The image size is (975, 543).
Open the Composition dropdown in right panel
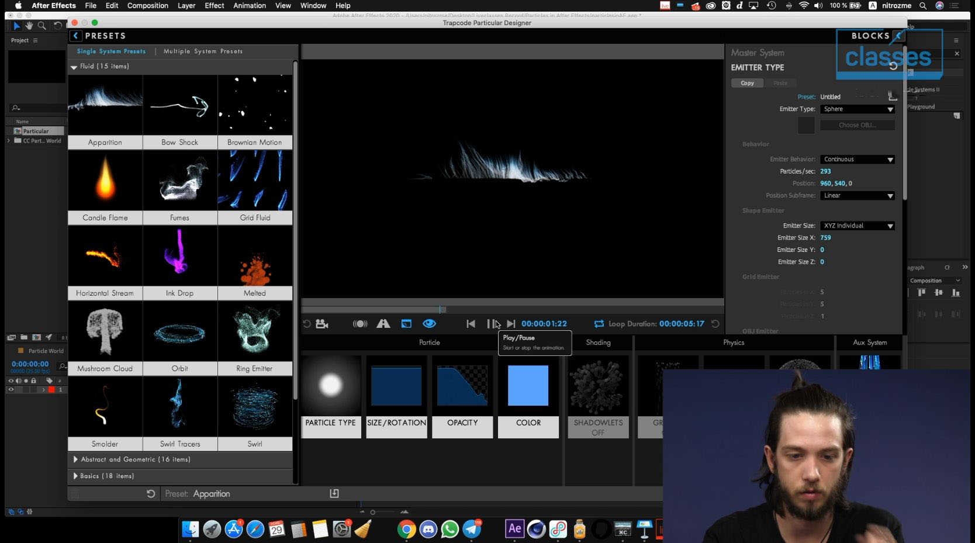[935, 281]
